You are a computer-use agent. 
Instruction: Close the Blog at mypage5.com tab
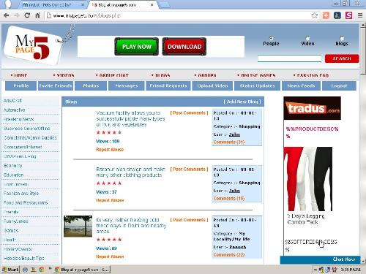tap(152, 4)
